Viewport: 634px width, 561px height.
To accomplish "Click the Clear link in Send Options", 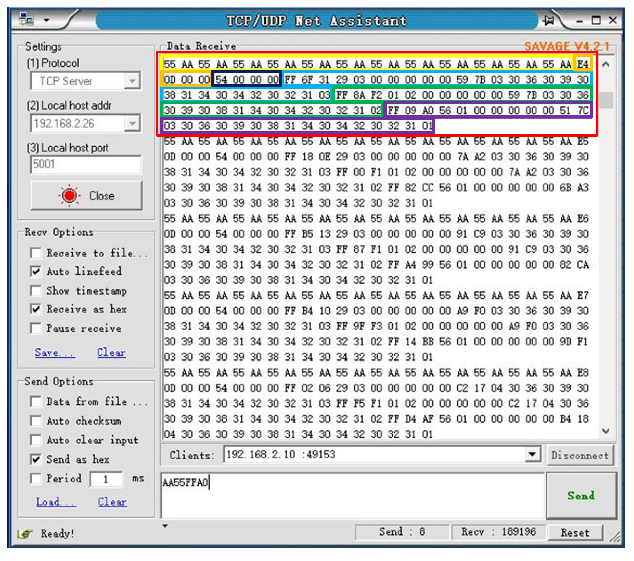I will click(x=112, y=502).
